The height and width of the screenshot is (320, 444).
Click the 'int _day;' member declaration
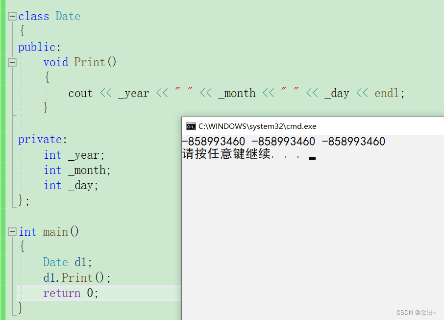[x=71, y=186]
